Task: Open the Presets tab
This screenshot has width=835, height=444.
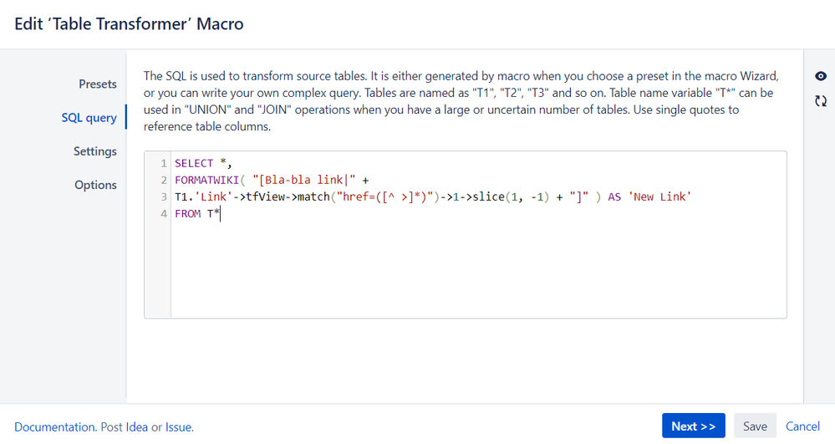Action: (x=98, y=84)
